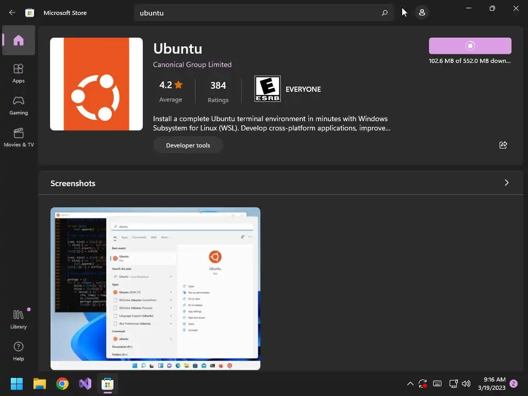Click the network tray icon
528x396 pixels.
pyautogui.click(x=453, y=384)
